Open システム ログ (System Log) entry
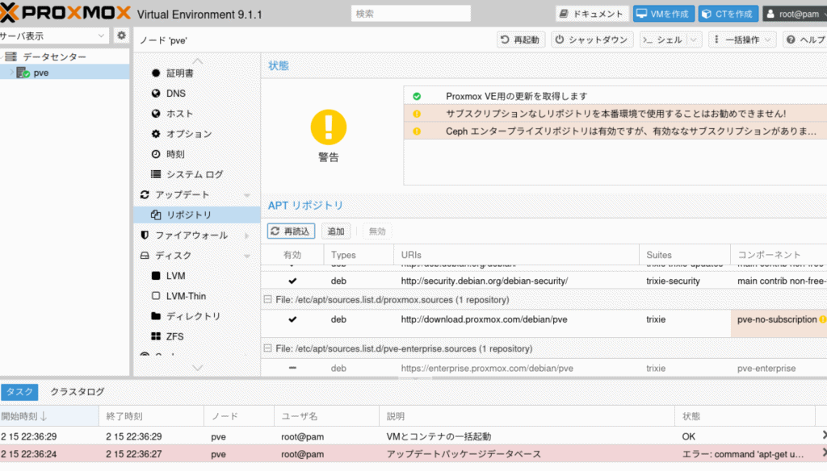 tap(194, 174)
